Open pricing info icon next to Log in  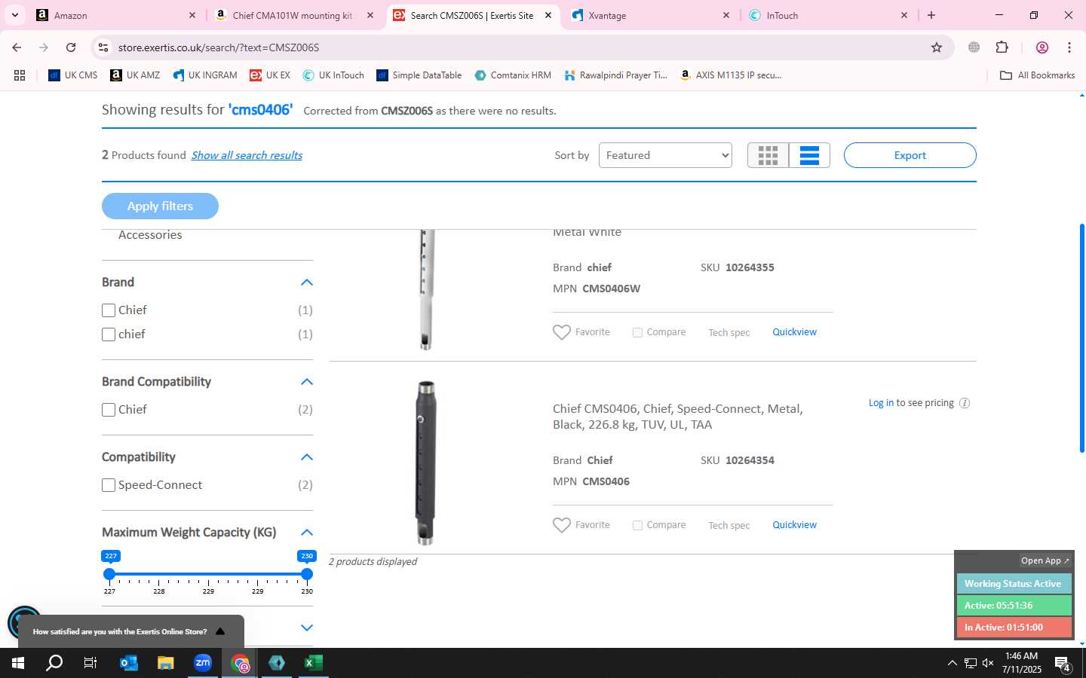click(965, 403)
